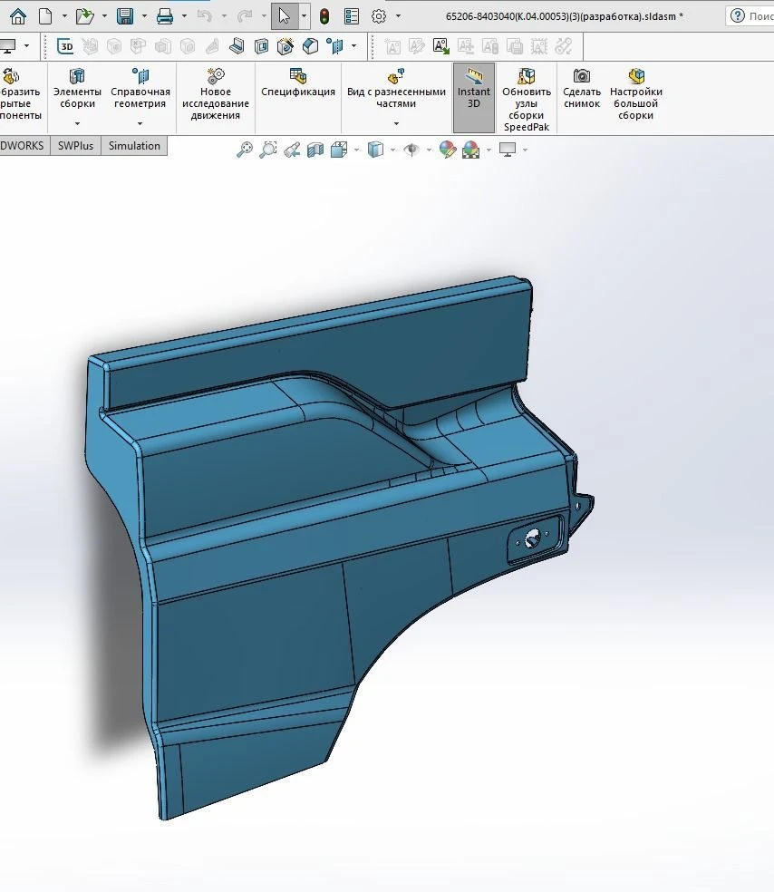
Task: Switch to the Simulation tab
Action: click(x=134, y=146)
